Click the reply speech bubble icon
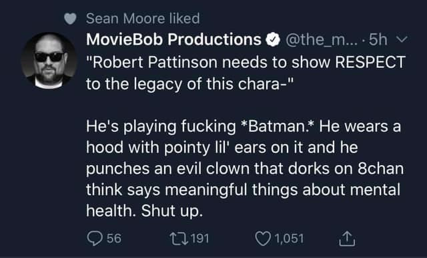Image resolution: width=427 pixels, height=258 pixels. [x=95, y=238]
